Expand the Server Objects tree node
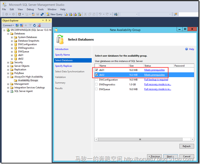200x164 pixels. click(8, 66)
